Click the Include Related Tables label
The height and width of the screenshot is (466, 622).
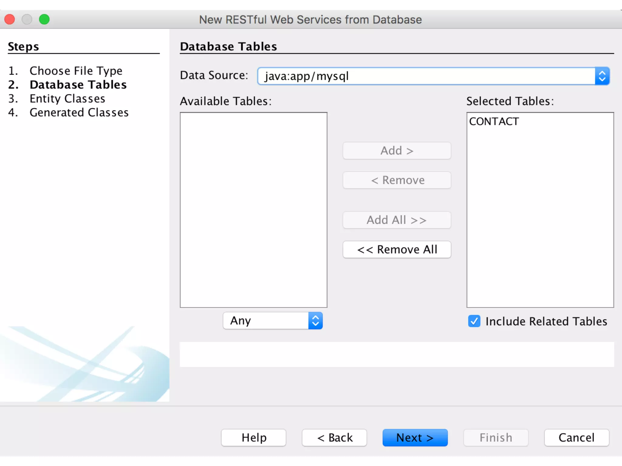coord(546,321)
